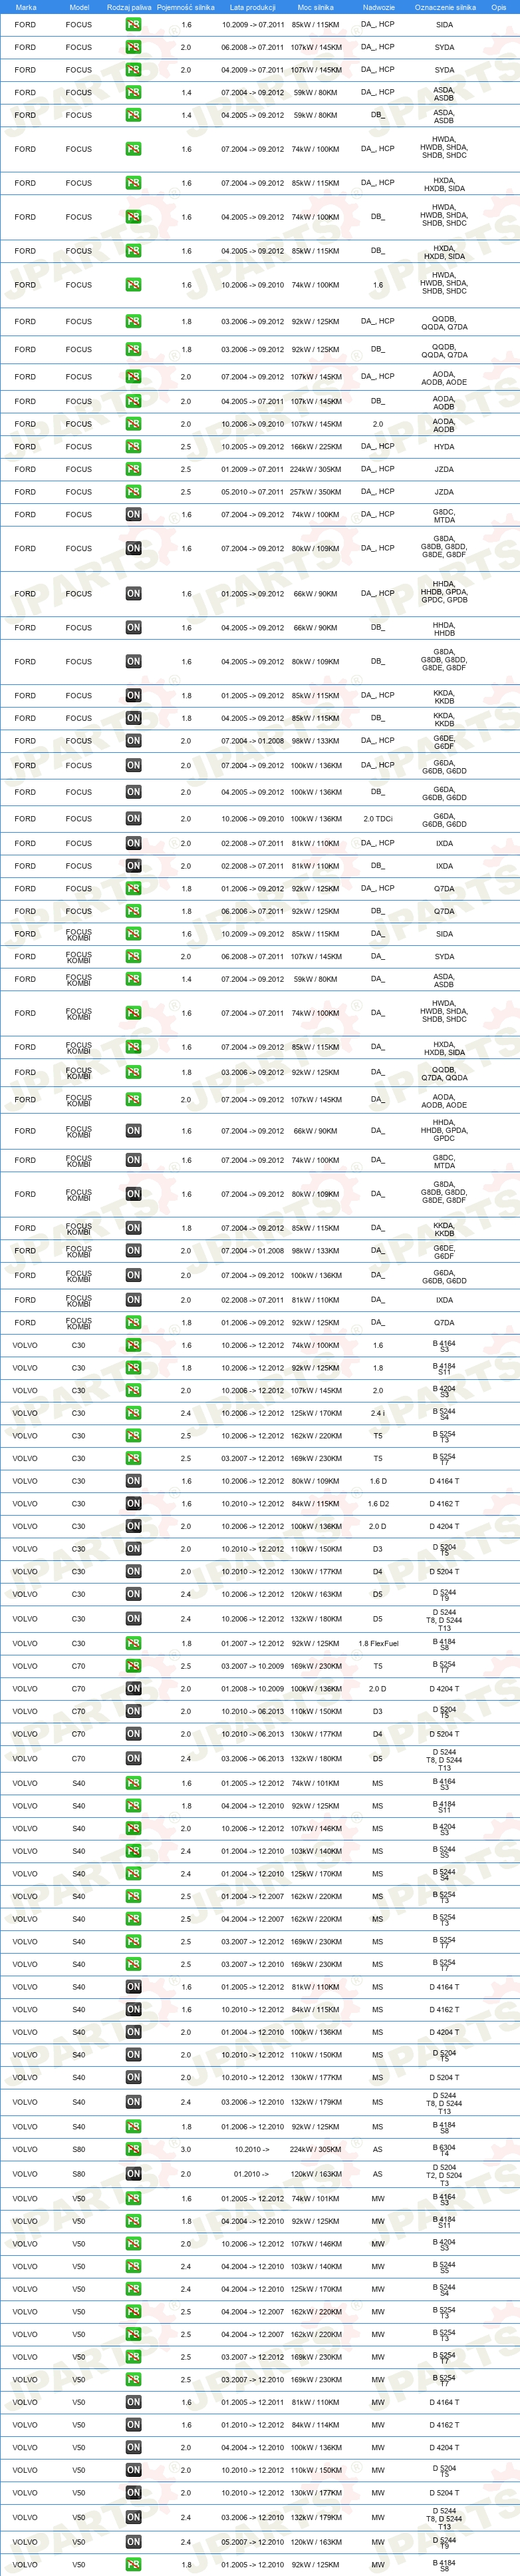Select the 'HYDA' engine code cell
This screenshot has width=520, height=2576.
click(444, 447)
